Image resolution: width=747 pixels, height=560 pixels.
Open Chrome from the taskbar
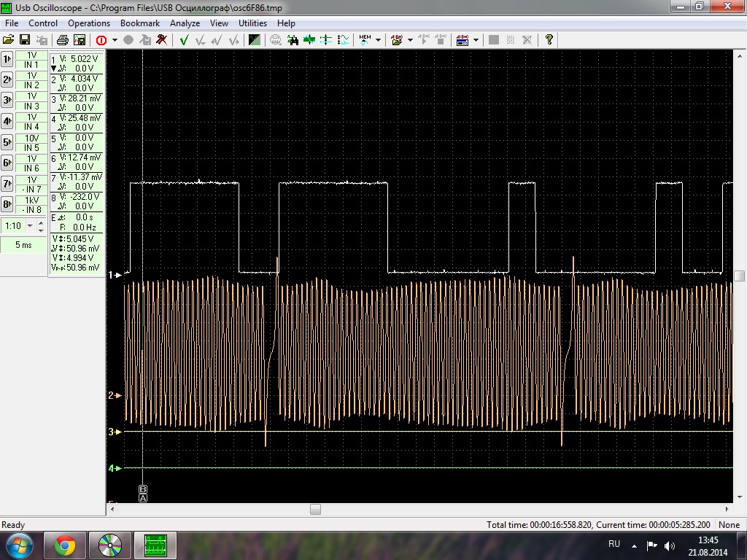point(65,545)
